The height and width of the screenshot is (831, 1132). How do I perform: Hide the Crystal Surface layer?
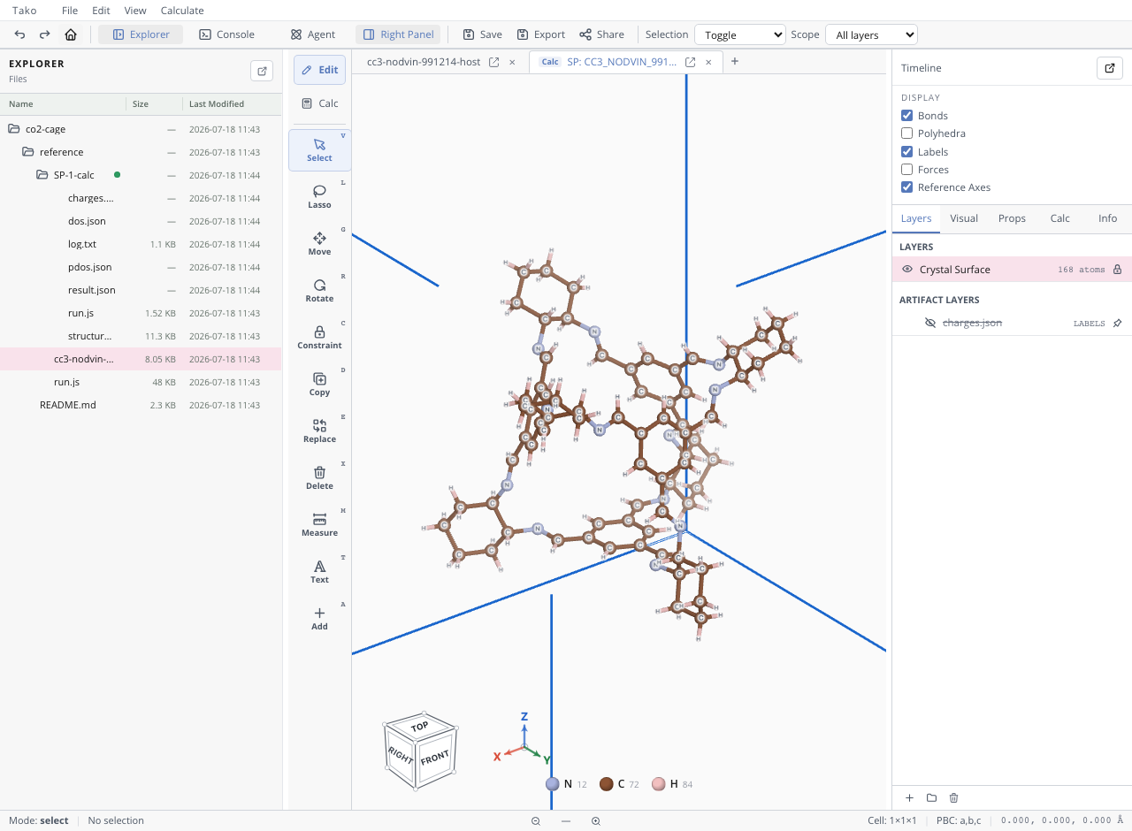coord(906,270)
